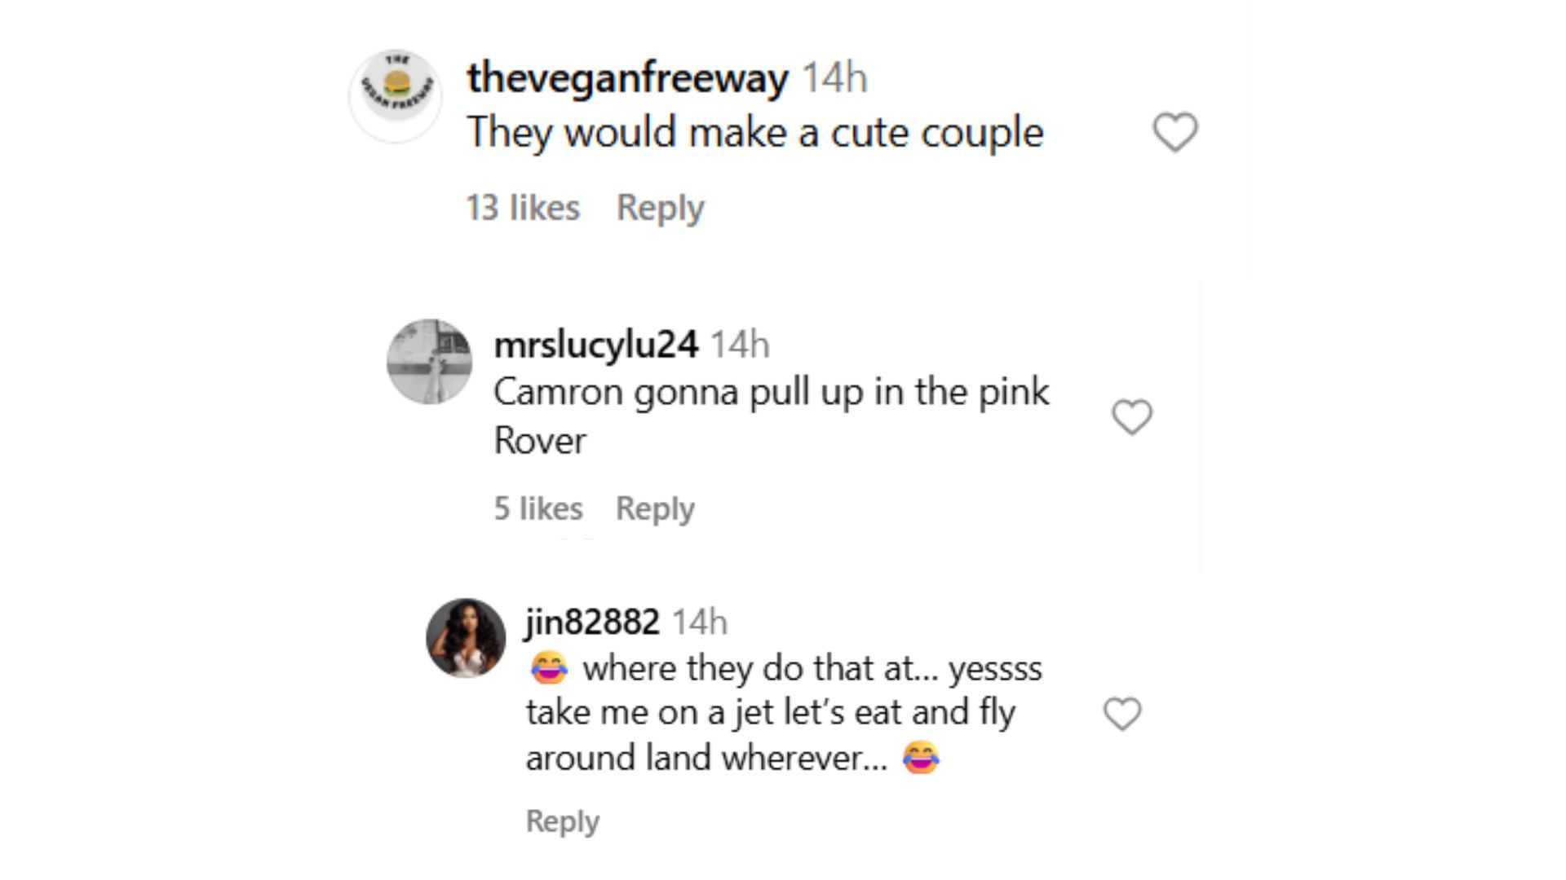Tap the heart next to mrslucylu24's comment
The image size is (1566, 880).
coord(1132,417)
